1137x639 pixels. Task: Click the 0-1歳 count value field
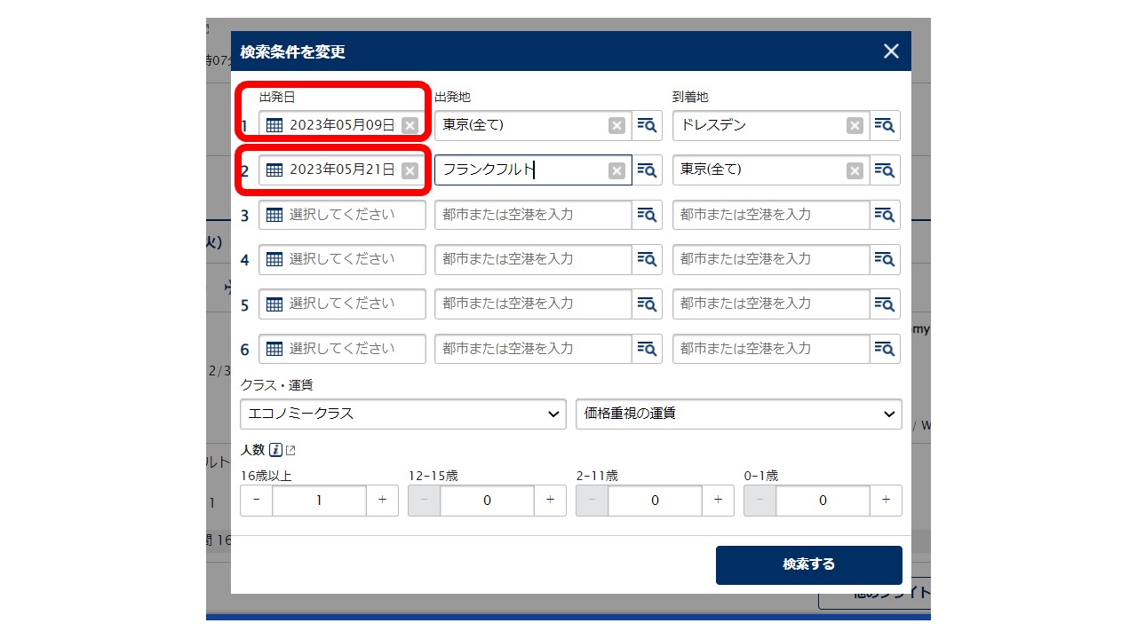click(x=823, y=501)
